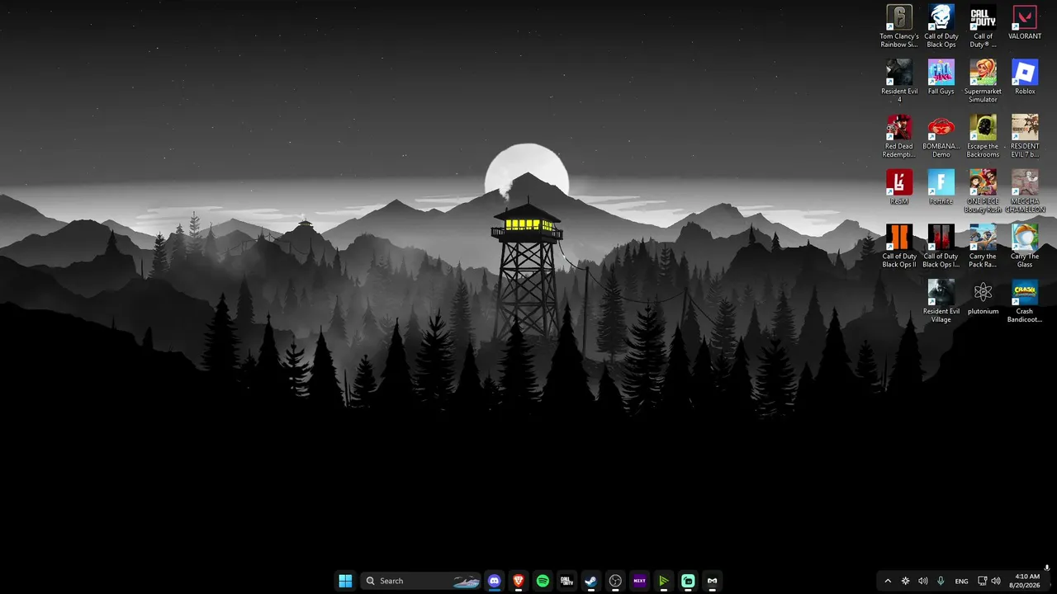Open the Carry the Pack shortcut
Viewport: 1057px width, 594px height.
pyautogui.click(x=983, y=246)
